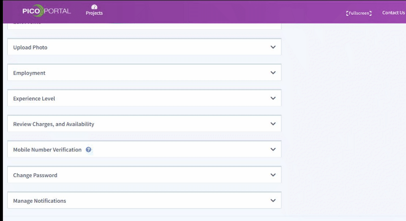Click the Employment section chevron arrow

(273, 73)
